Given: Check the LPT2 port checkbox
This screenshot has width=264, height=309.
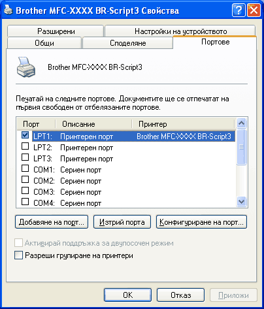Looking at the screenshot, I should tap(25, 146).
